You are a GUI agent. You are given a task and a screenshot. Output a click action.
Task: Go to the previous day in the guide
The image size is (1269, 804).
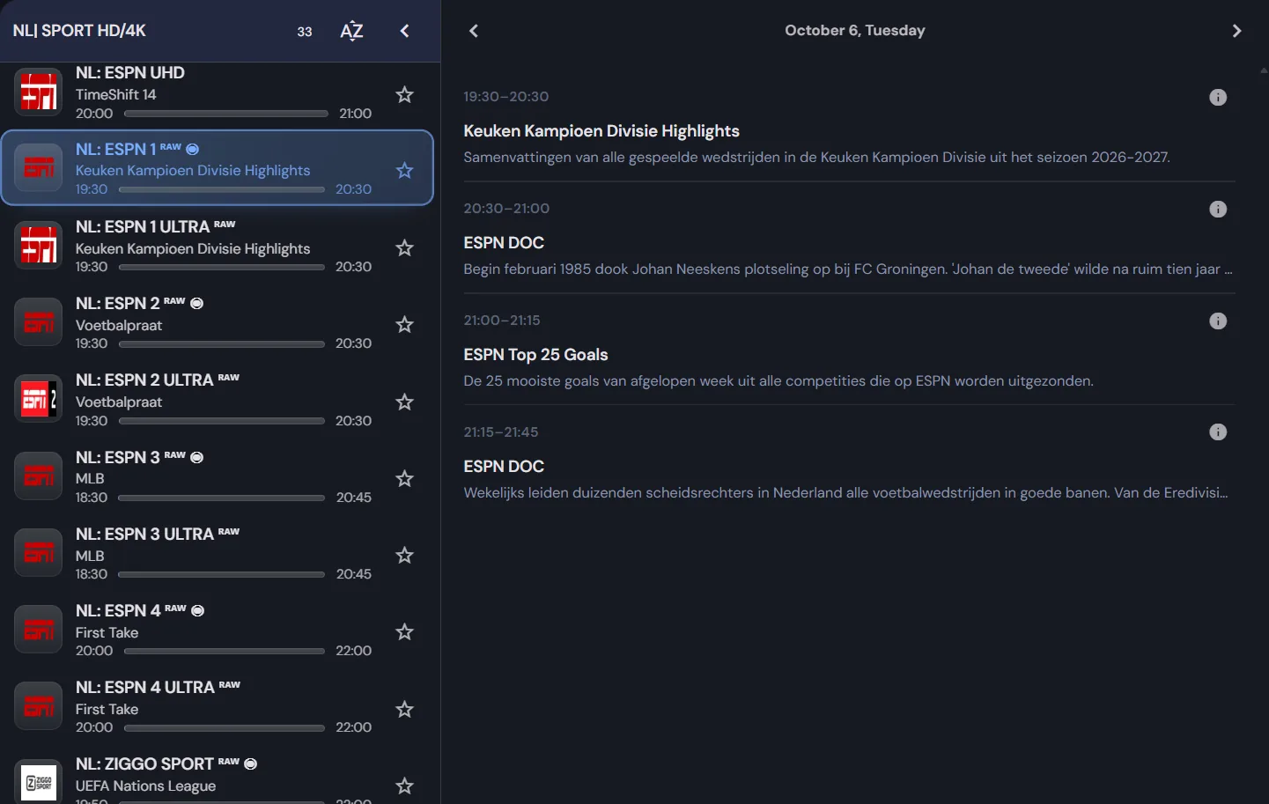(x=474, y=31)
